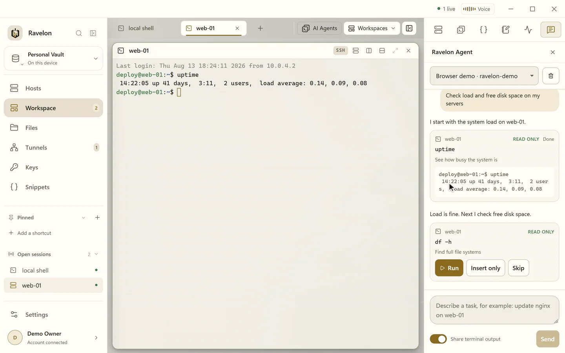Open the Tunnels section
The width and height of the screenshot is (565, 353).
(x=53, y=147)
